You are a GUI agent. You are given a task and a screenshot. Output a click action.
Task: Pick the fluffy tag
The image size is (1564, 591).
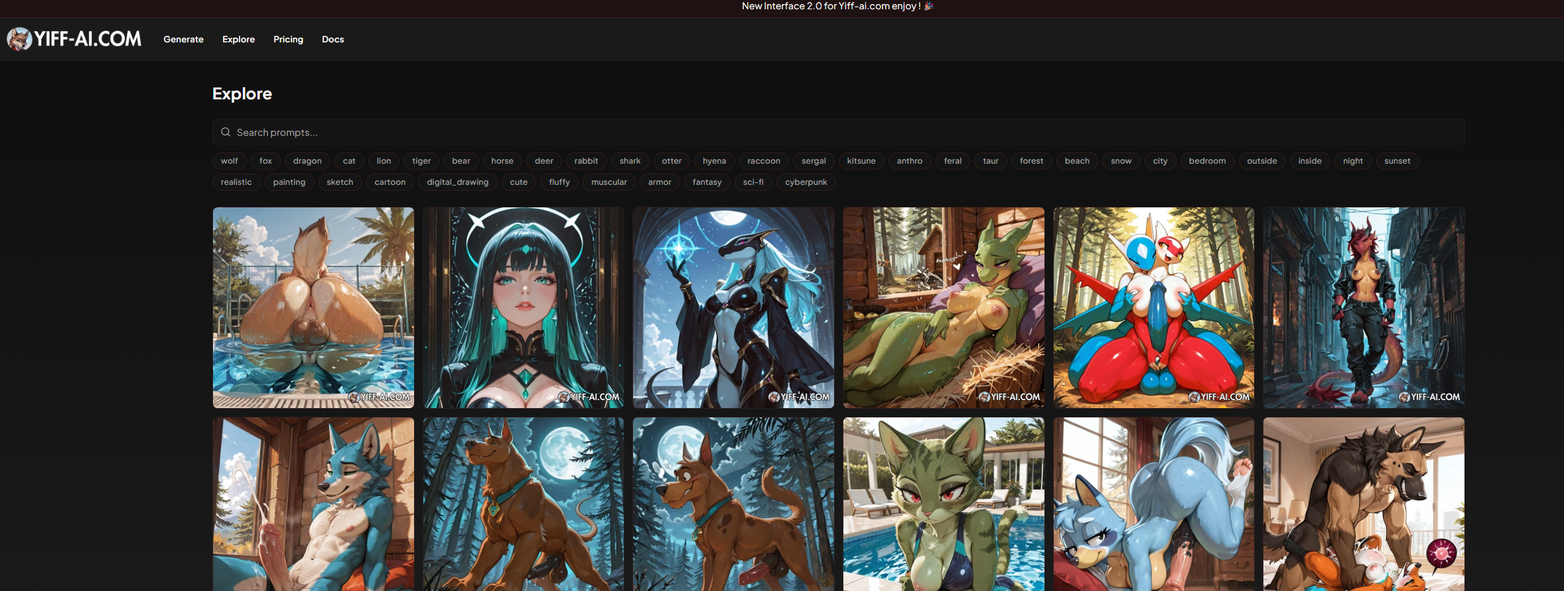click(x=559, y=182)
